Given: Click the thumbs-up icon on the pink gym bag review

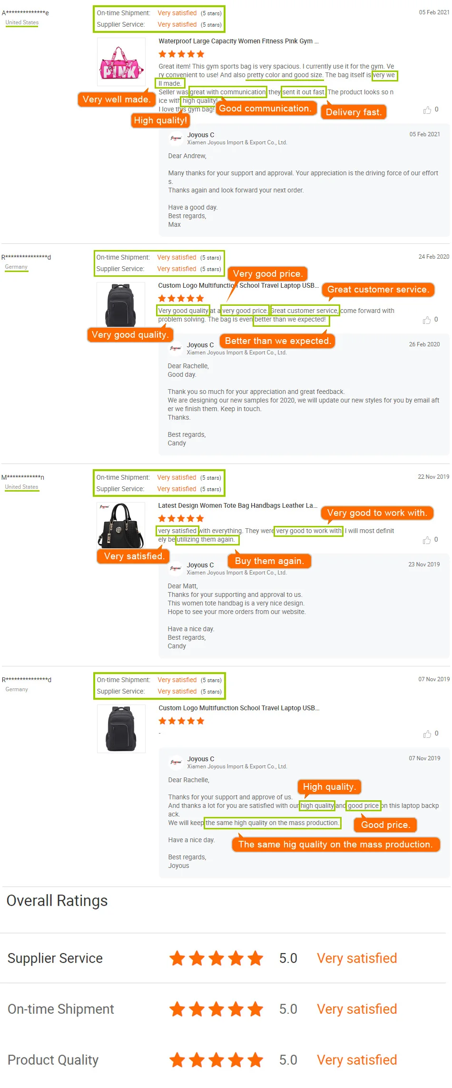Looking at the screenshot, I should (x=428, y=110).
